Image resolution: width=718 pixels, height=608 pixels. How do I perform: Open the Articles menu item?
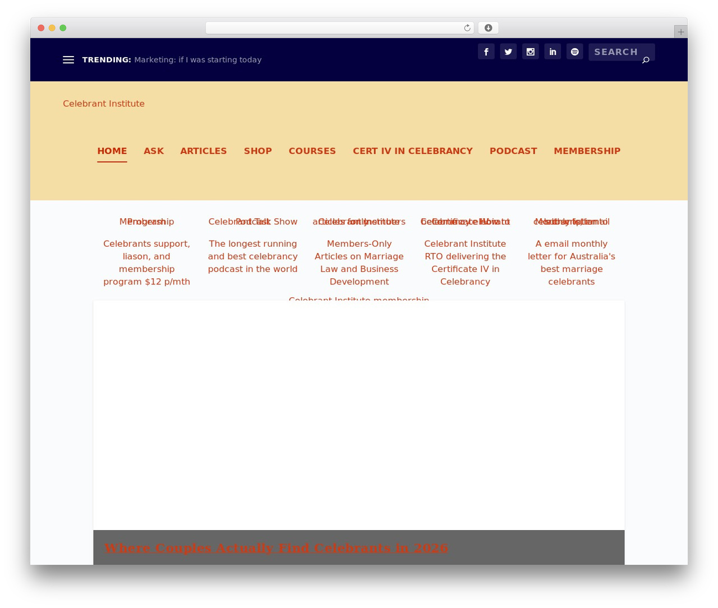pyautogui.click(x=204, y=151)
